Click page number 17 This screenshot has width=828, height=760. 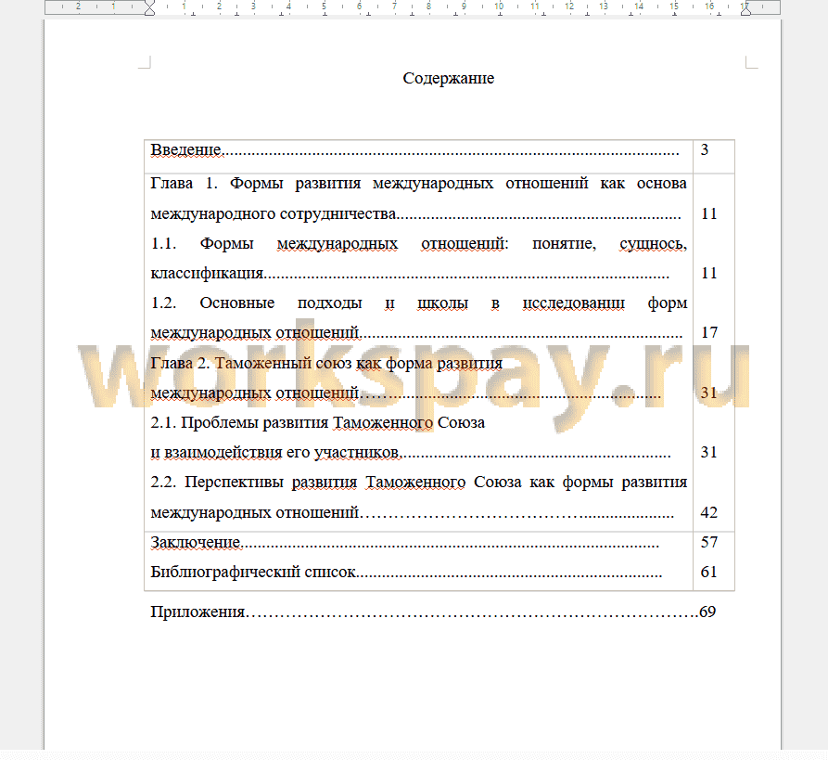click(x=708, y=332)
